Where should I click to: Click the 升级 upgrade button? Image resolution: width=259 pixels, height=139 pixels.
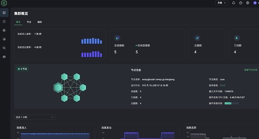pyautogui.click(x=221, y=3)
